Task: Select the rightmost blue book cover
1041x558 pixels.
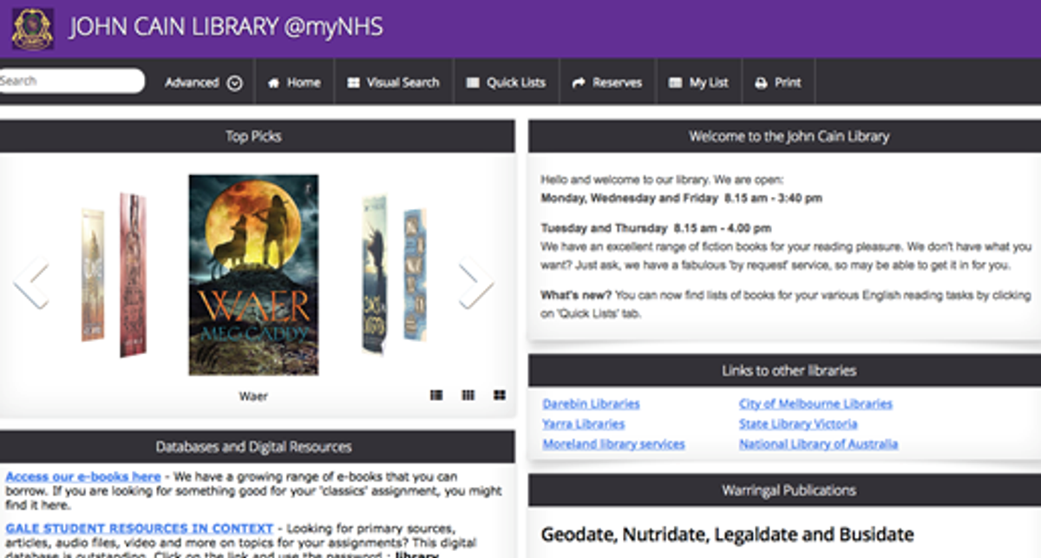Action: (415, 274)
